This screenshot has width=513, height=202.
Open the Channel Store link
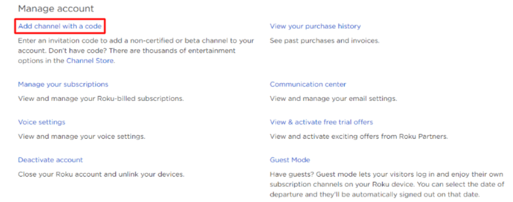click(x=90, y=61)
